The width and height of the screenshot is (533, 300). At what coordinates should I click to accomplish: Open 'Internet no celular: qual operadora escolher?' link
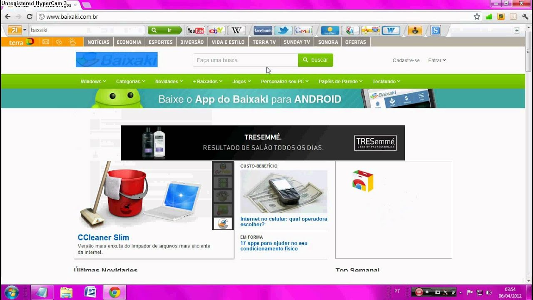pos(284,222)
